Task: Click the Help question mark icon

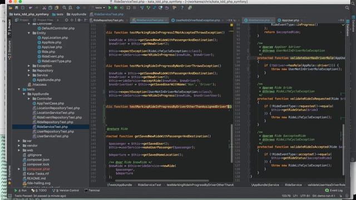Action: pyautogui.click(x=182, y=8)
